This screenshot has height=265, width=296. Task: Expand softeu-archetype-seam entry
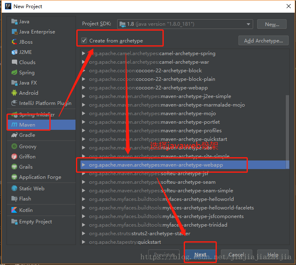click(x=84, y=182)
